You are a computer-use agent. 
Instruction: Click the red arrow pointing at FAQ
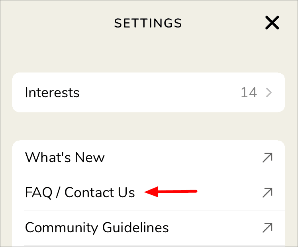(171, 192)
